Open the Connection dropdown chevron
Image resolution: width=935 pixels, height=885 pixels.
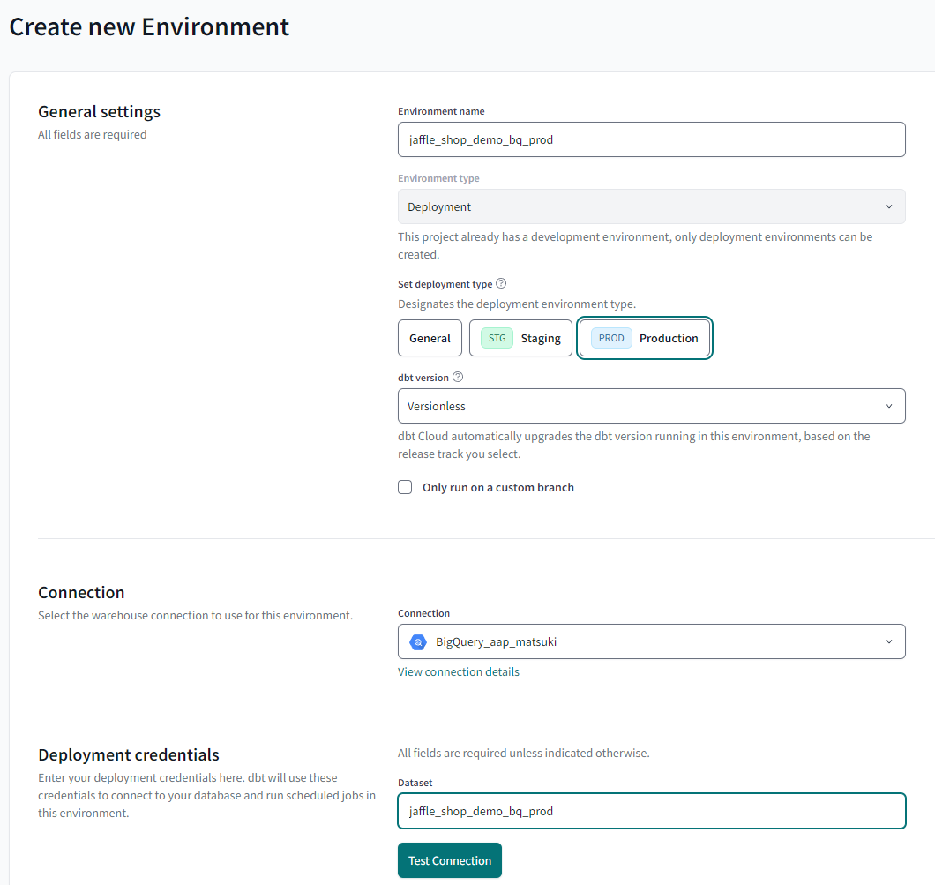[888, 642]
